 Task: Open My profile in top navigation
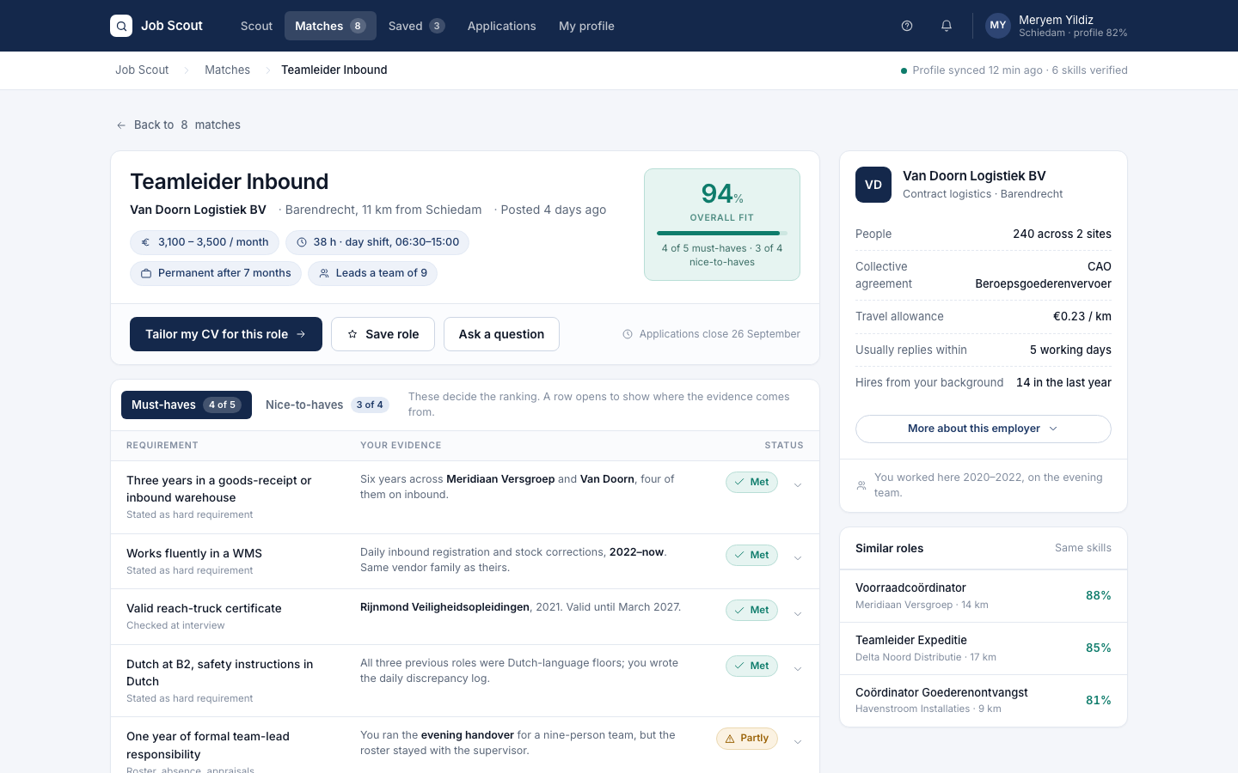[586, 26]
